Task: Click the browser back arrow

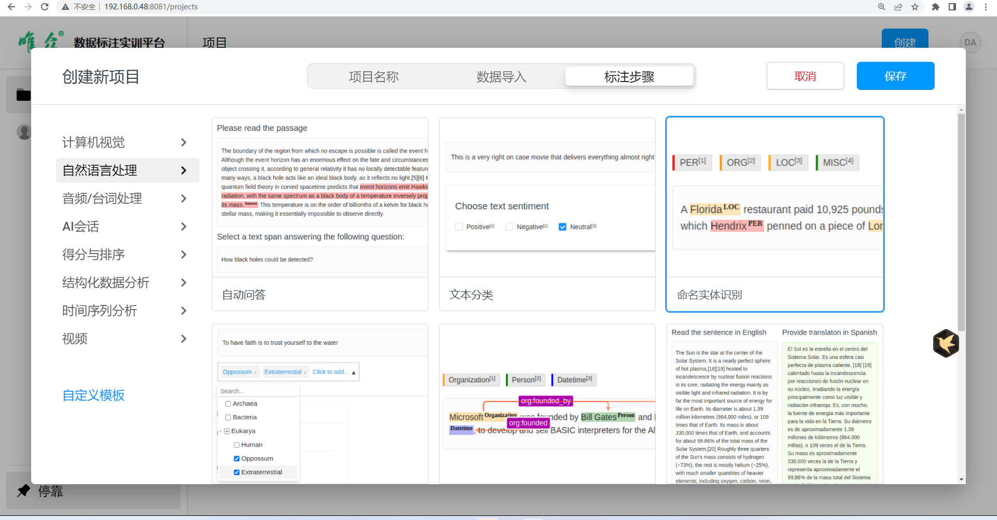Action: (11, 7)
